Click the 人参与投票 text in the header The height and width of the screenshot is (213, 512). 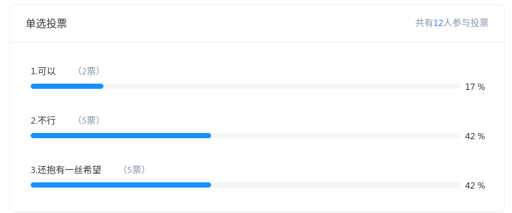(x=465, y=23)
